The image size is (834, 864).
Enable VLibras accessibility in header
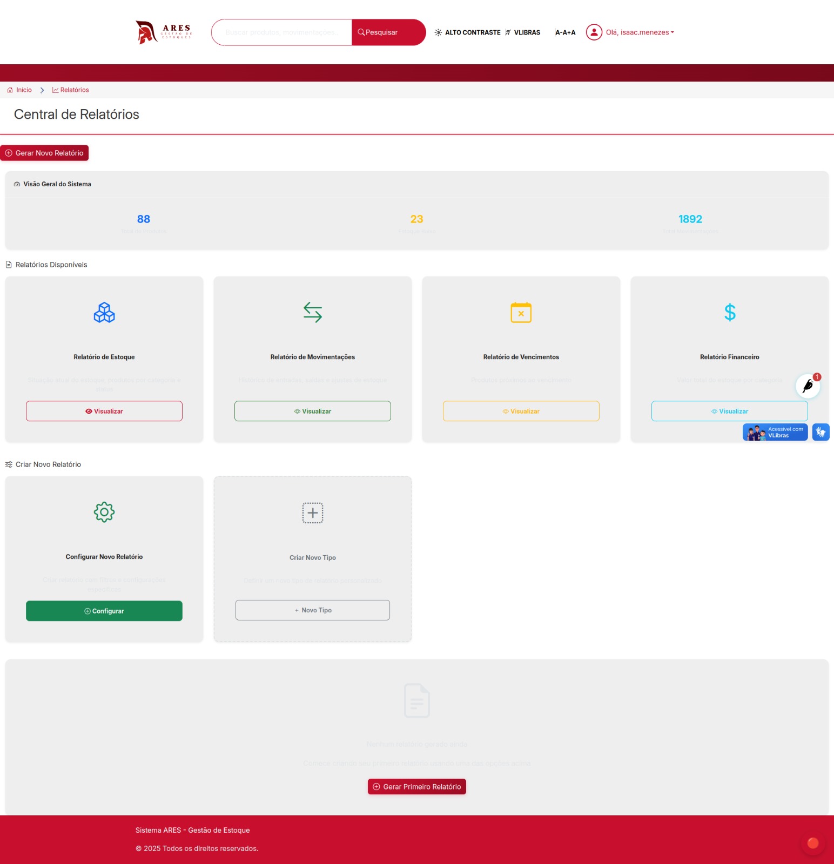coord(522,32)
